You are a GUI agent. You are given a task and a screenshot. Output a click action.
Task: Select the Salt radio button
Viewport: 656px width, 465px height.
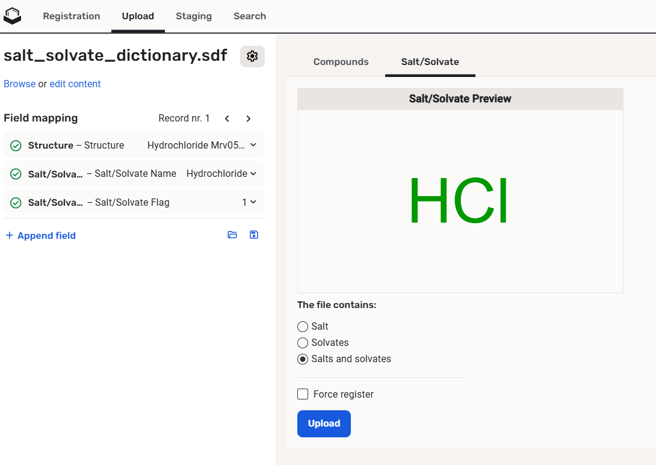[x=303, y=327]
